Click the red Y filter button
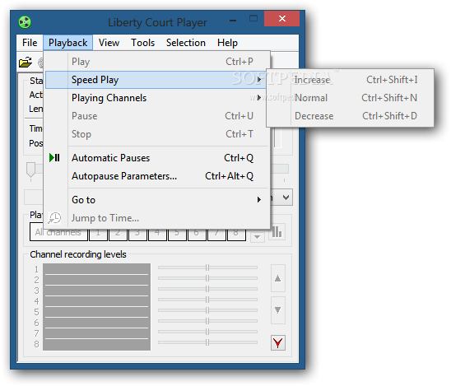The image size is (451, 386). click(x=278, y=342)
